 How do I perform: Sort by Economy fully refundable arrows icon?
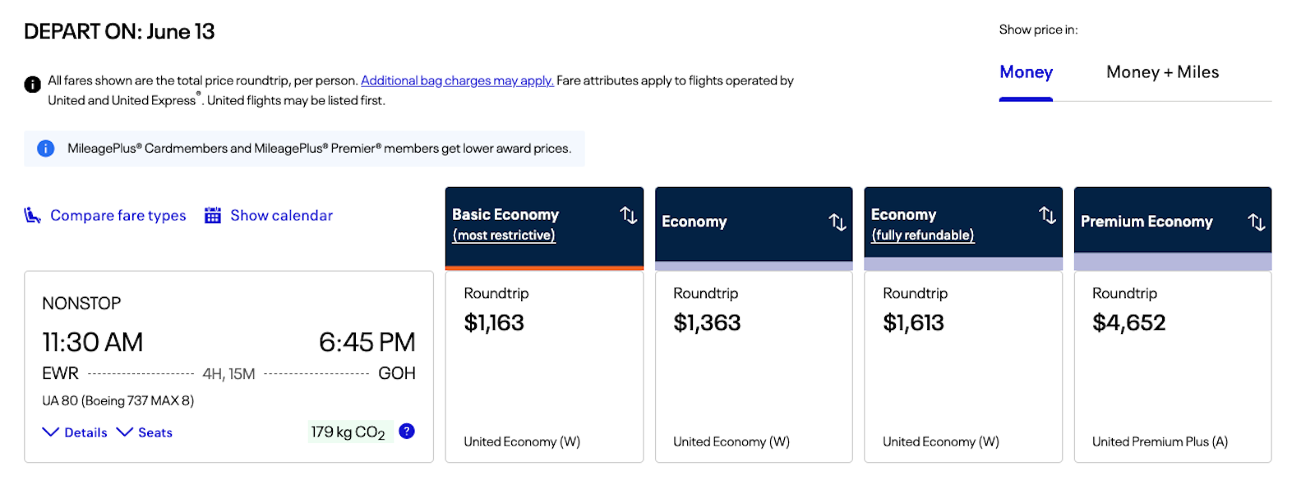point(1047,215)
